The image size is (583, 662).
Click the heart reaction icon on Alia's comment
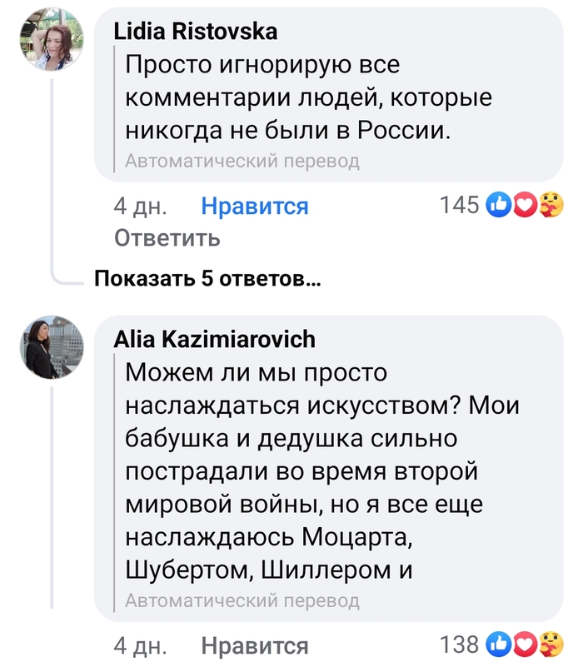(524, 644)
